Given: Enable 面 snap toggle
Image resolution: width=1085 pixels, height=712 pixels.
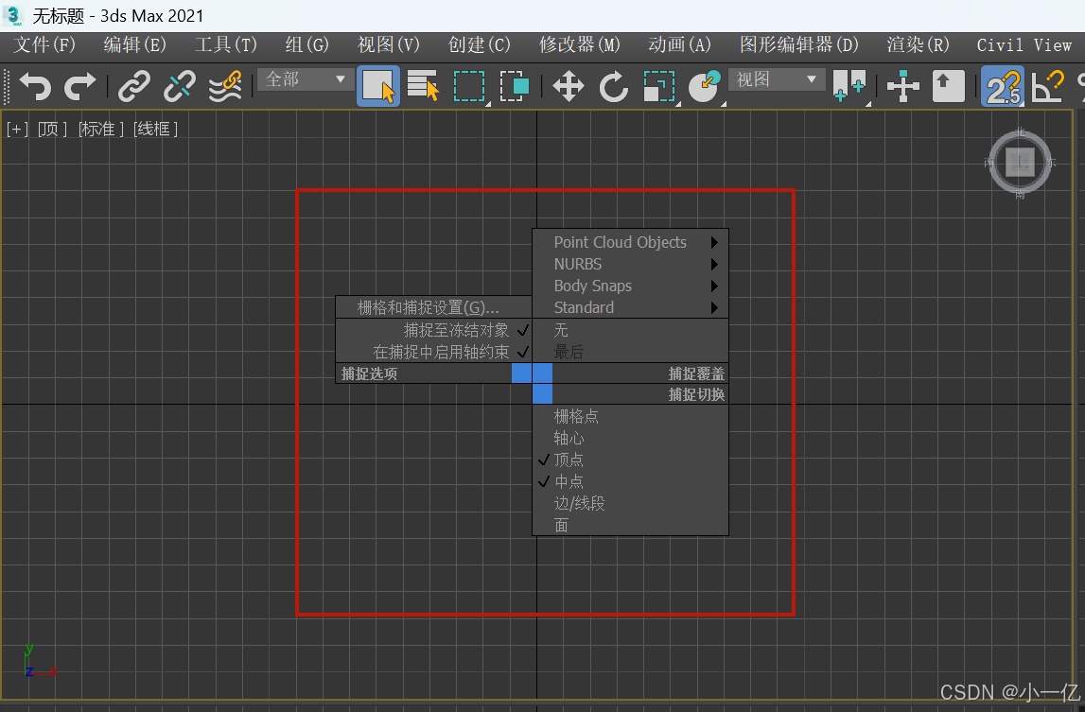Looking at the screenshot, I should coord(630,525).
